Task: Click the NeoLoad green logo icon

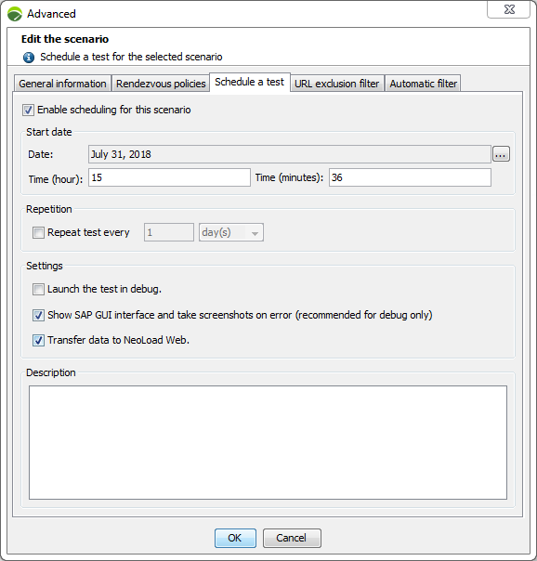Action: (15, 14)
